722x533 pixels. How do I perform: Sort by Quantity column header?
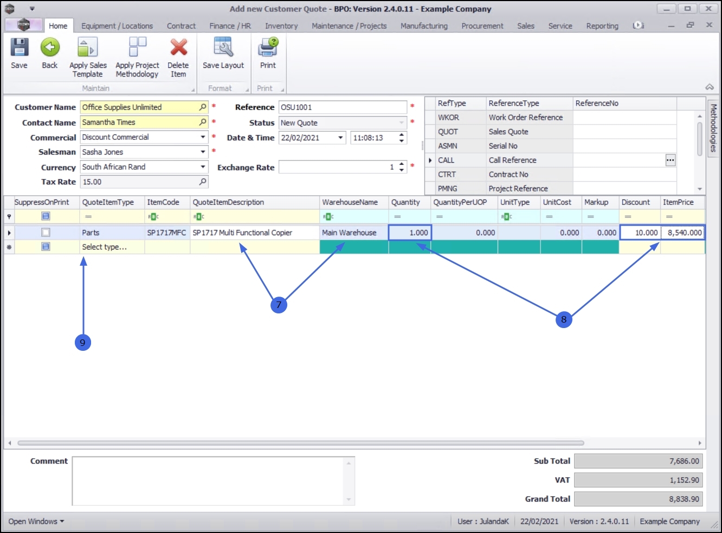pos(410,202)
